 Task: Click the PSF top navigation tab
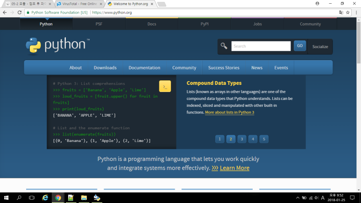pyautogui.click(x=99, y=24)
